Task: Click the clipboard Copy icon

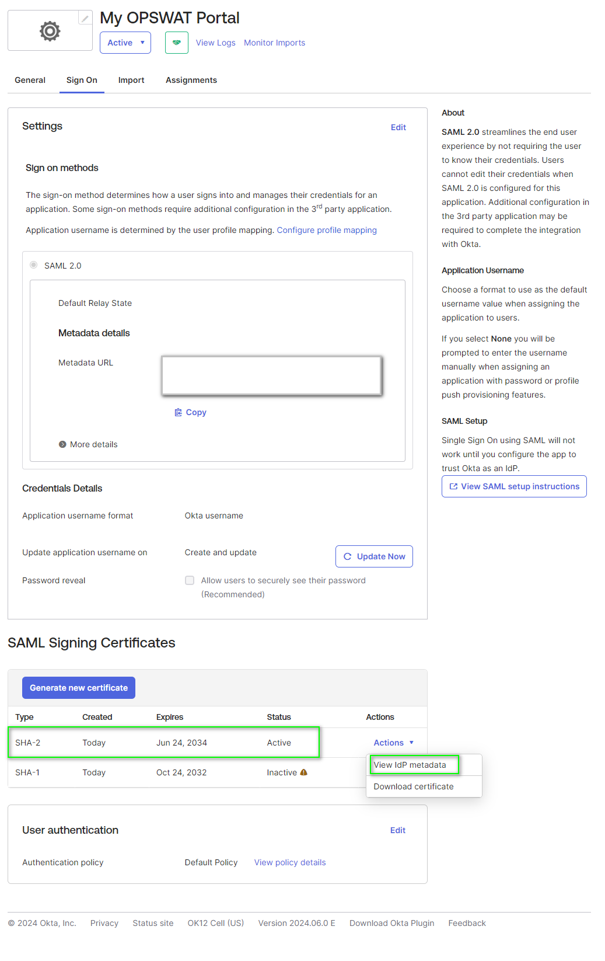Action: 179,412
